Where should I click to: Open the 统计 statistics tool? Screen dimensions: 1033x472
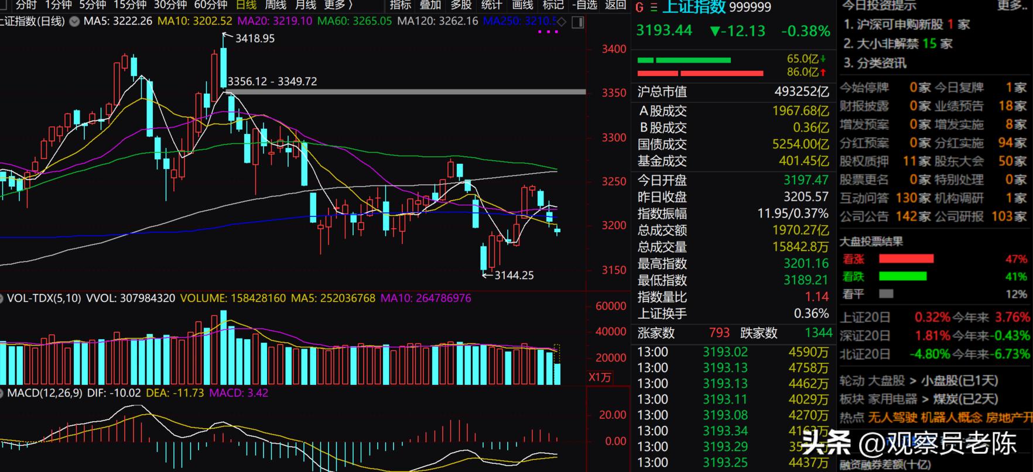click(x=491, y=5)
